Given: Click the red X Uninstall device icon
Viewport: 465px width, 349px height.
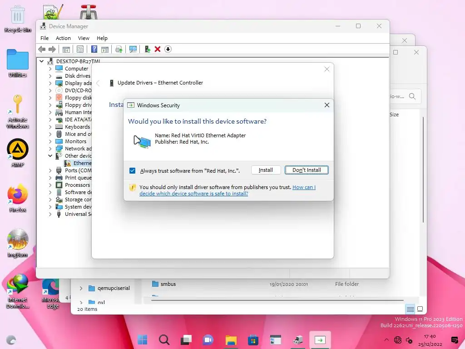Looking at the screenshot, I should [x=158, y=49].
